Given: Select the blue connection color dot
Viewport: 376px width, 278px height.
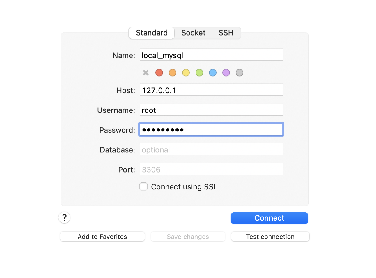Looking at the screenshot, I should 213,73.
